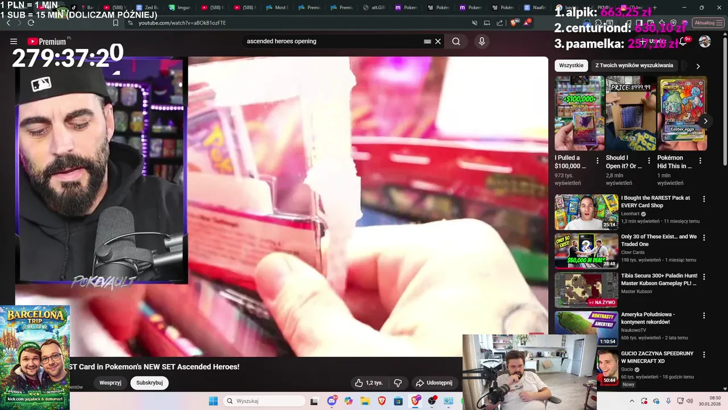Open options for 'I Pulled a $100,000' short
Viewport: 728px width, 410px height.
click(597, 161)
